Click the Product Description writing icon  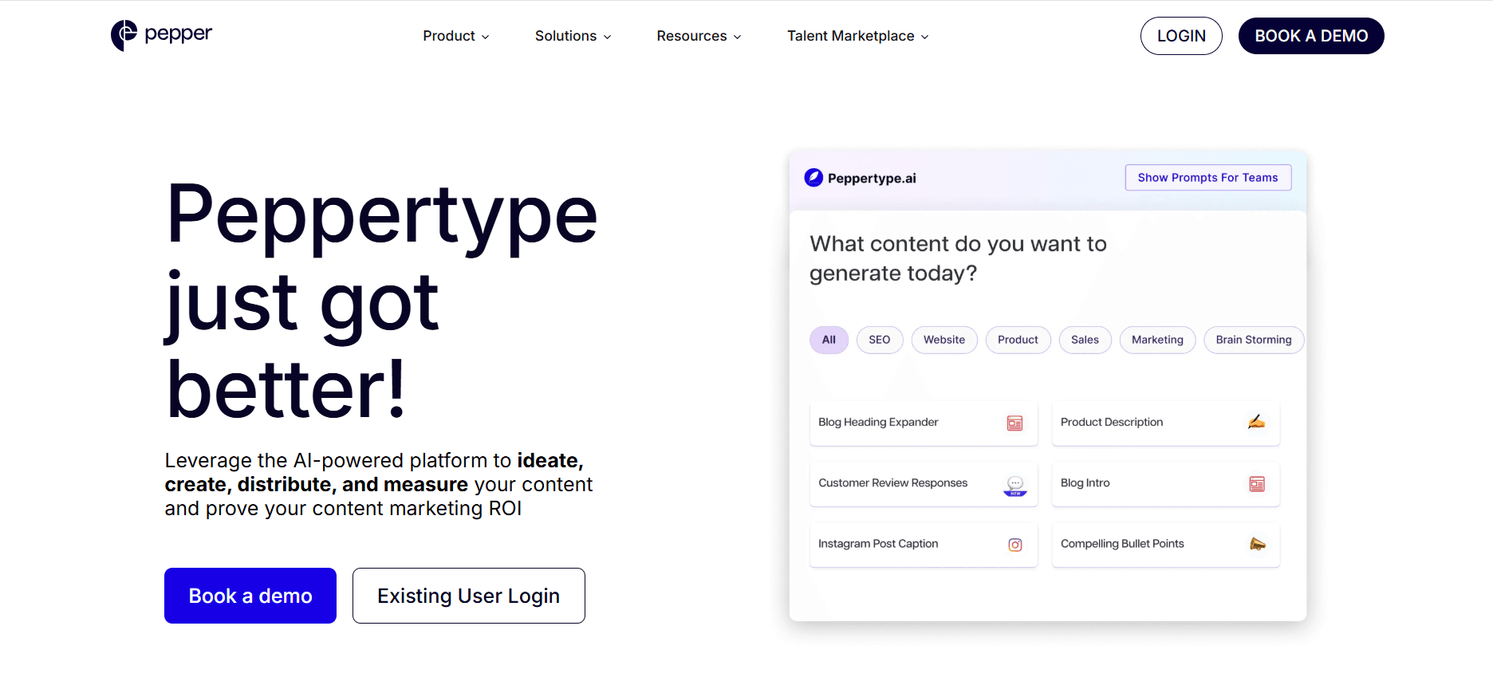click(1256, 422)
